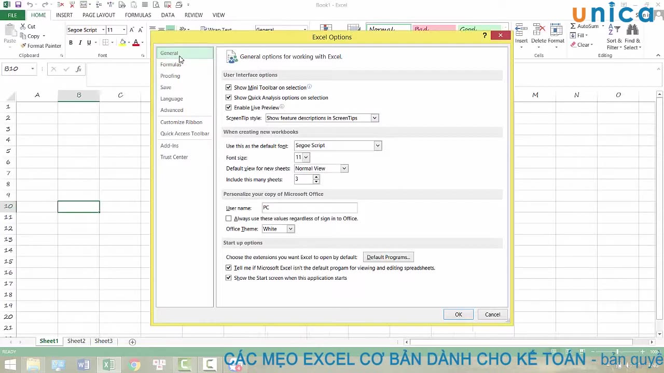664x373 pixels.
Task: Open the ribbon font name dropdown
Action: pyautogui.click(x=103, y=30)
